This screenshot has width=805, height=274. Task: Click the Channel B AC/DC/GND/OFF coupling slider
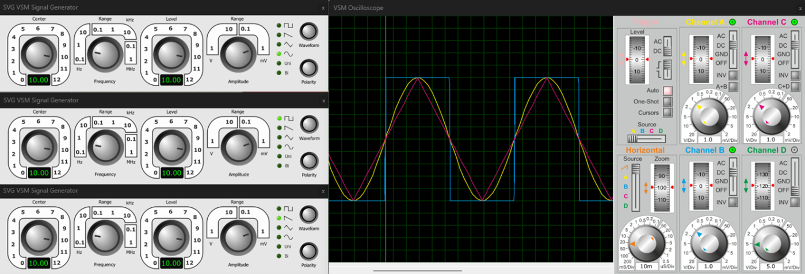(x=733, y=176)
